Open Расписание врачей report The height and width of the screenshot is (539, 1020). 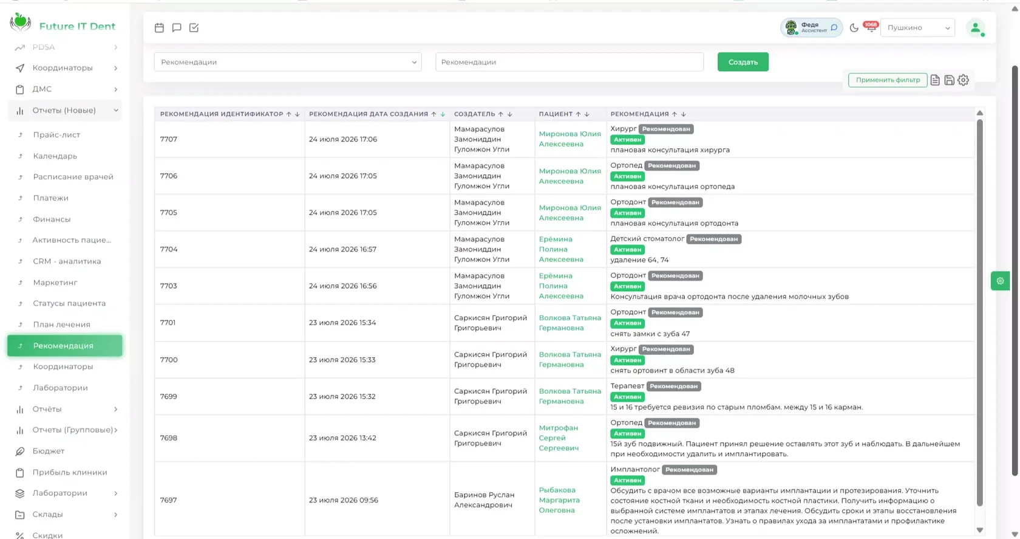coord(73,177)
